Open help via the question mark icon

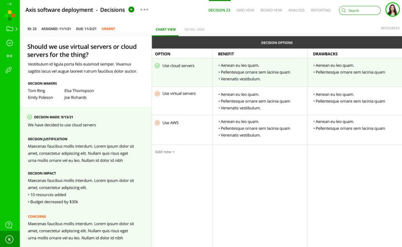click(9, 224)
